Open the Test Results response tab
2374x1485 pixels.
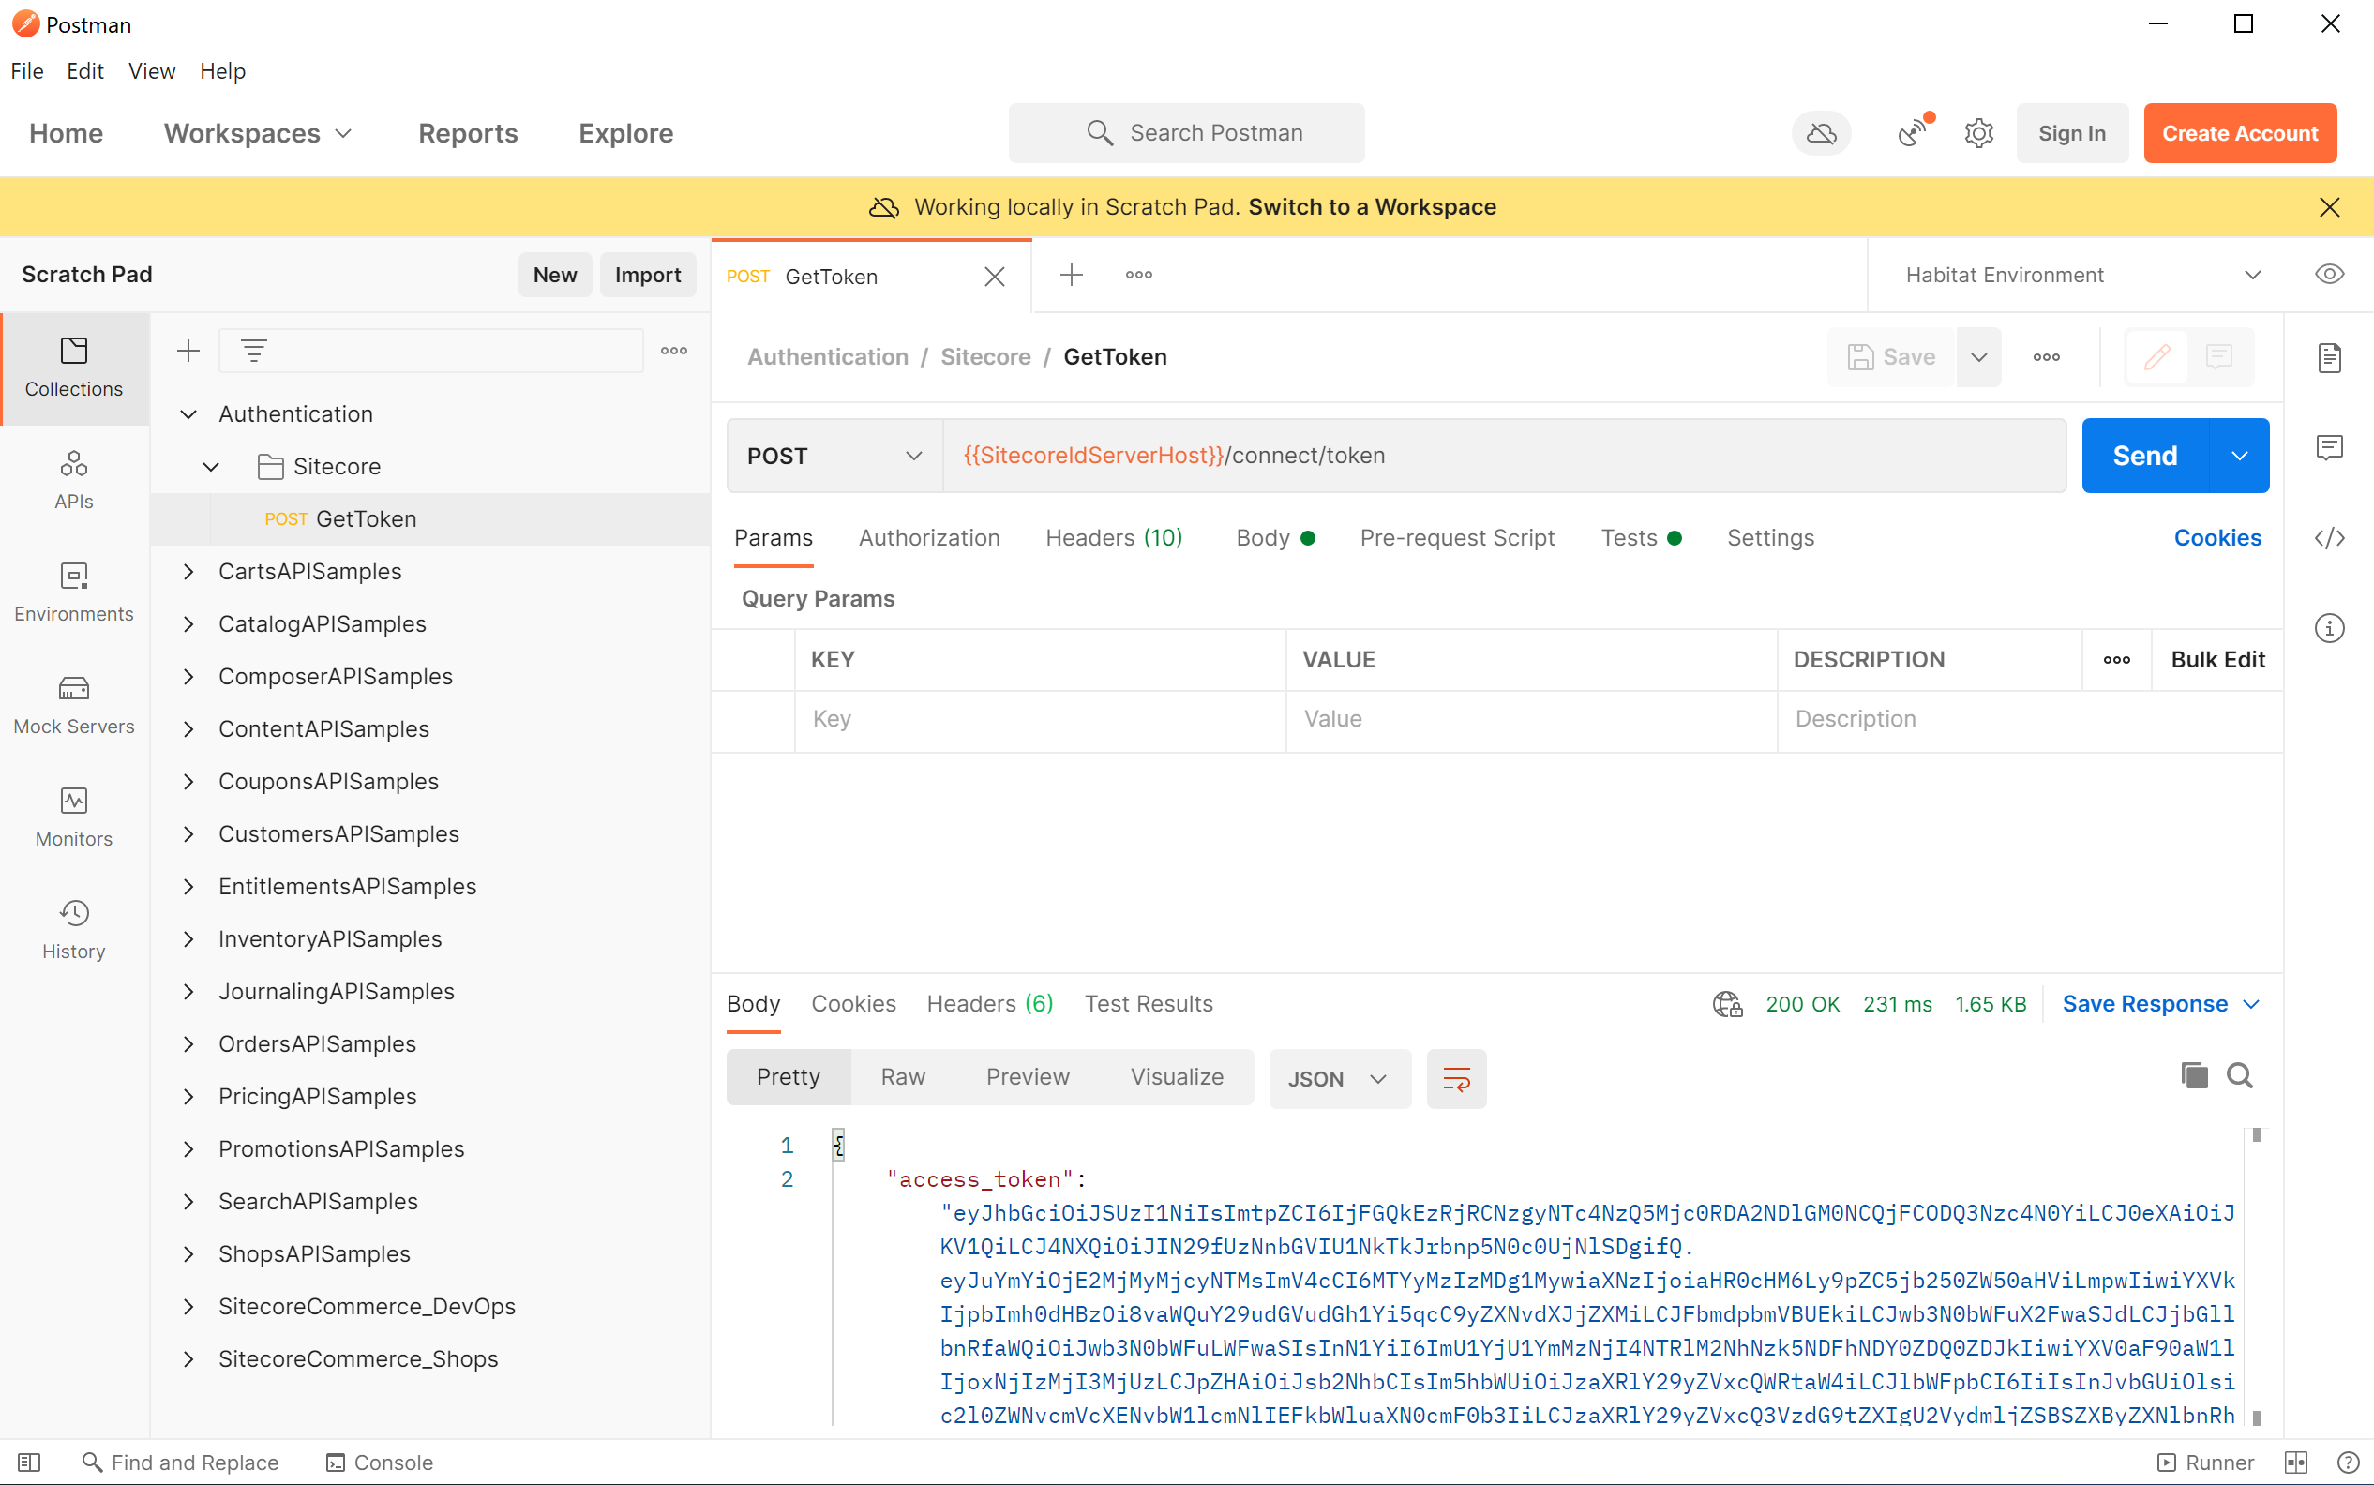click(x=1149, y=1004)
